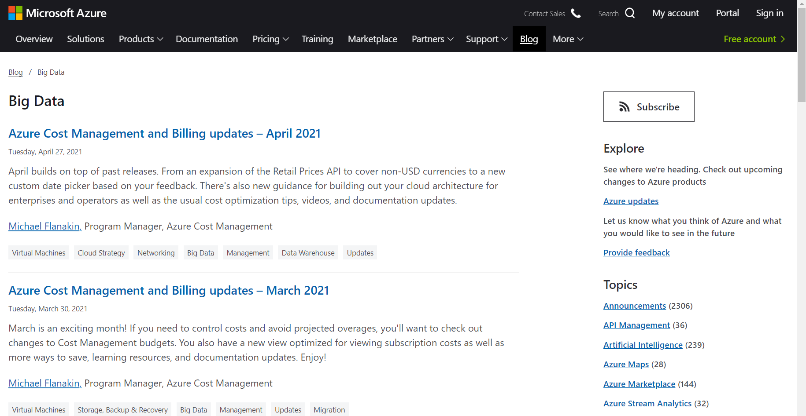Open the Solutions nav item
This screenshot has width=806, height=416.
85,39
